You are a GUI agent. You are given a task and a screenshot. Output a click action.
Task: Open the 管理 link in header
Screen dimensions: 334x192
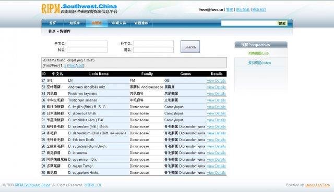pos(230,9)
